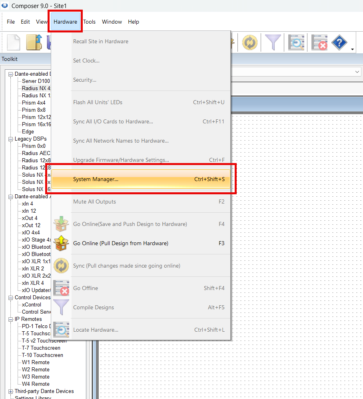Click the Locate Hardware icon in menu

61,330
